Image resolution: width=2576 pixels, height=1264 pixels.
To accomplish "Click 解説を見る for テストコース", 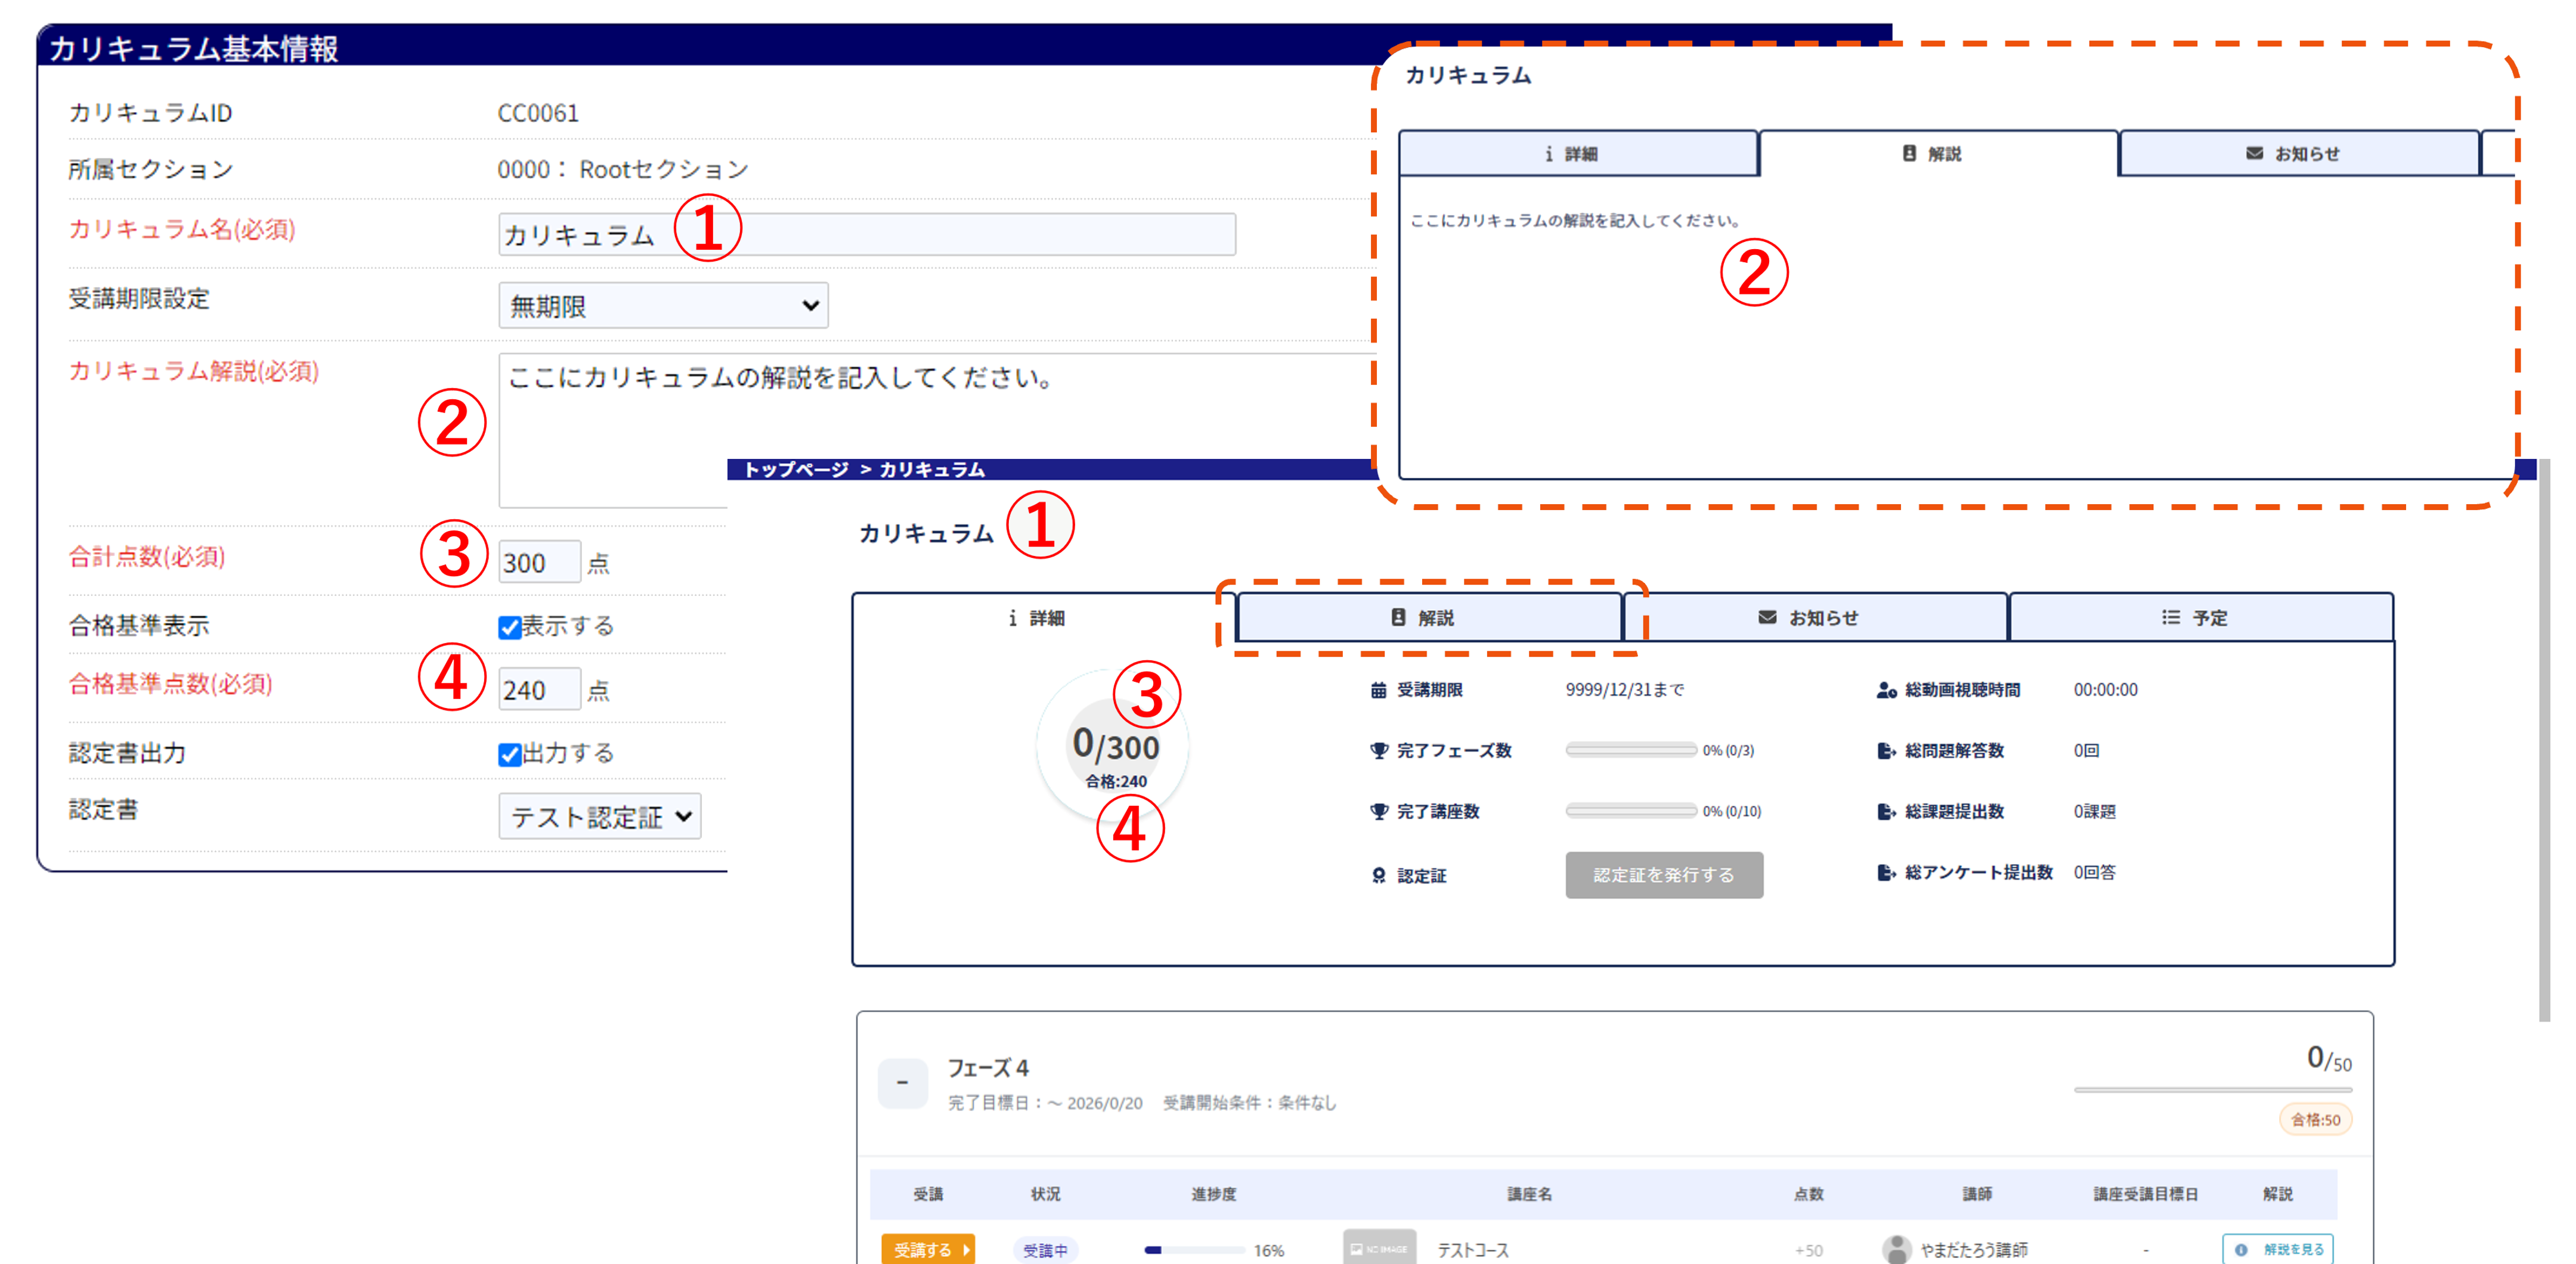I will click(x=2277, y=1249).
